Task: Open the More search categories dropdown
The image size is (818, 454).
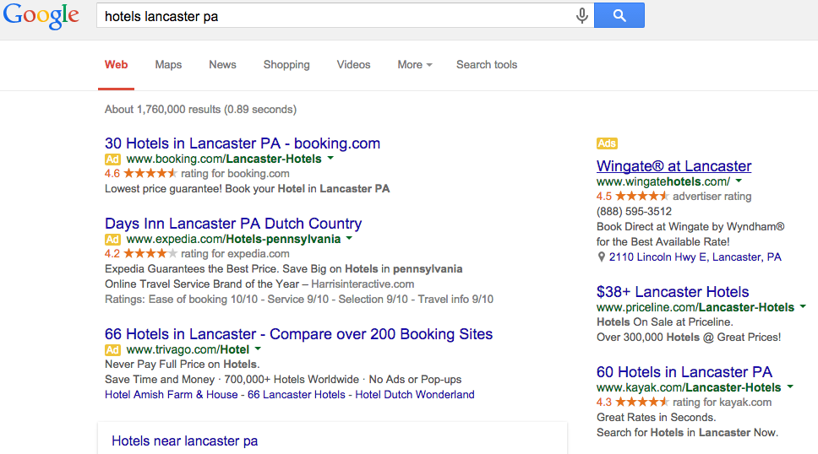Action: (x=414, y=64)
